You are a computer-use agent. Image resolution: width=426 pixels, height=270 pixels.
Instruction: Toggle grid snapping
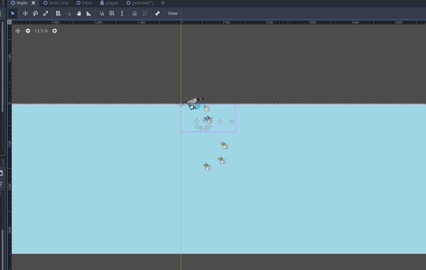tap(112, 13)
